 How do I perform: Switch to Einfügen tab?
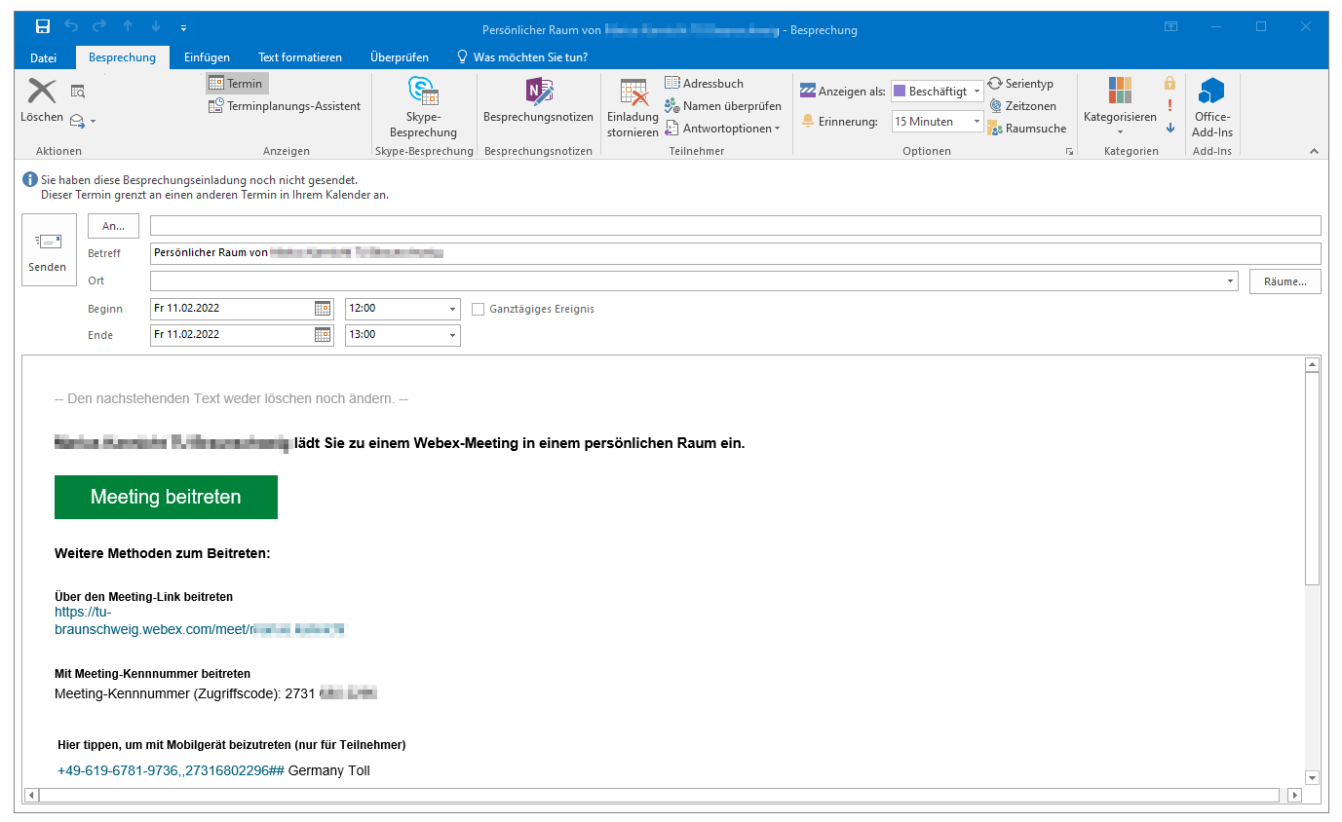pyautogui.click(x=208, y=57)
